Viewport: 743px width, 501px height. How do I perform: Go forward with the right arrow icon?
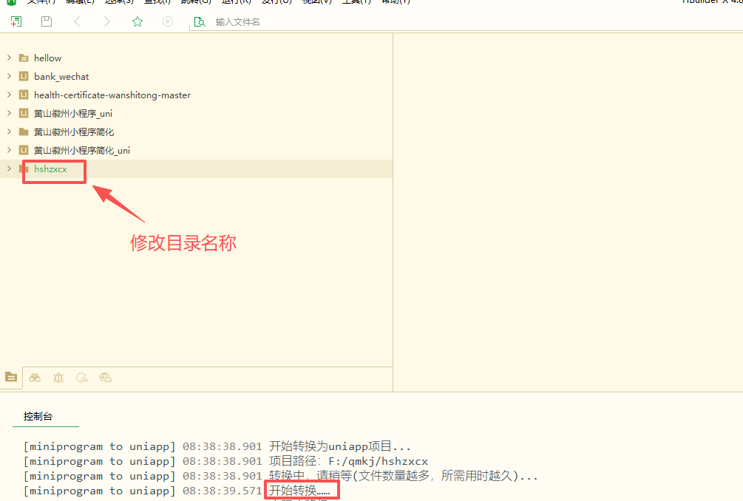(107, 21)
